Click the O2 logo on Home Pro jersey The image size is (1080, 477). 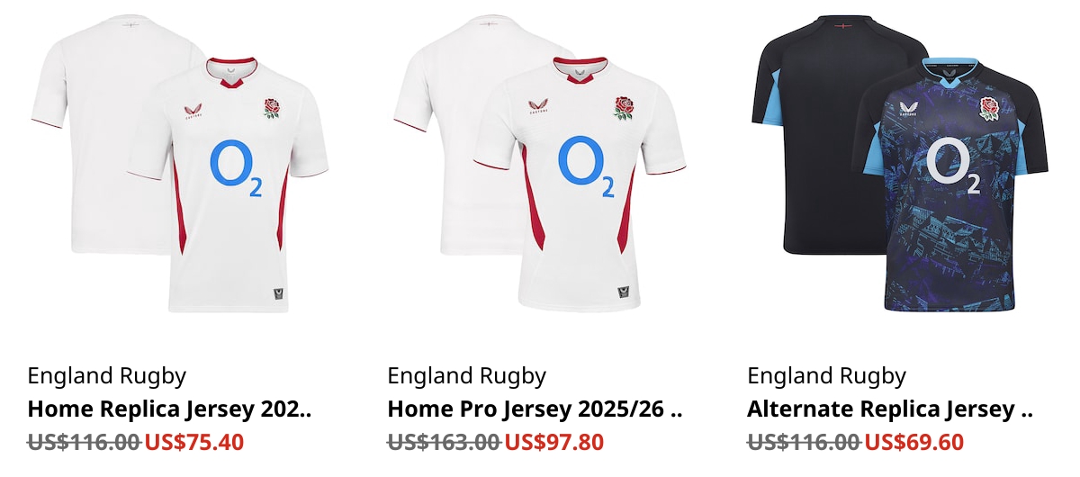(x=586, y=166)
